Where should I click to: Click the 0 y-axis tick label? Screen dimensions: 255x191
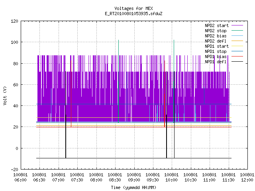17,148
